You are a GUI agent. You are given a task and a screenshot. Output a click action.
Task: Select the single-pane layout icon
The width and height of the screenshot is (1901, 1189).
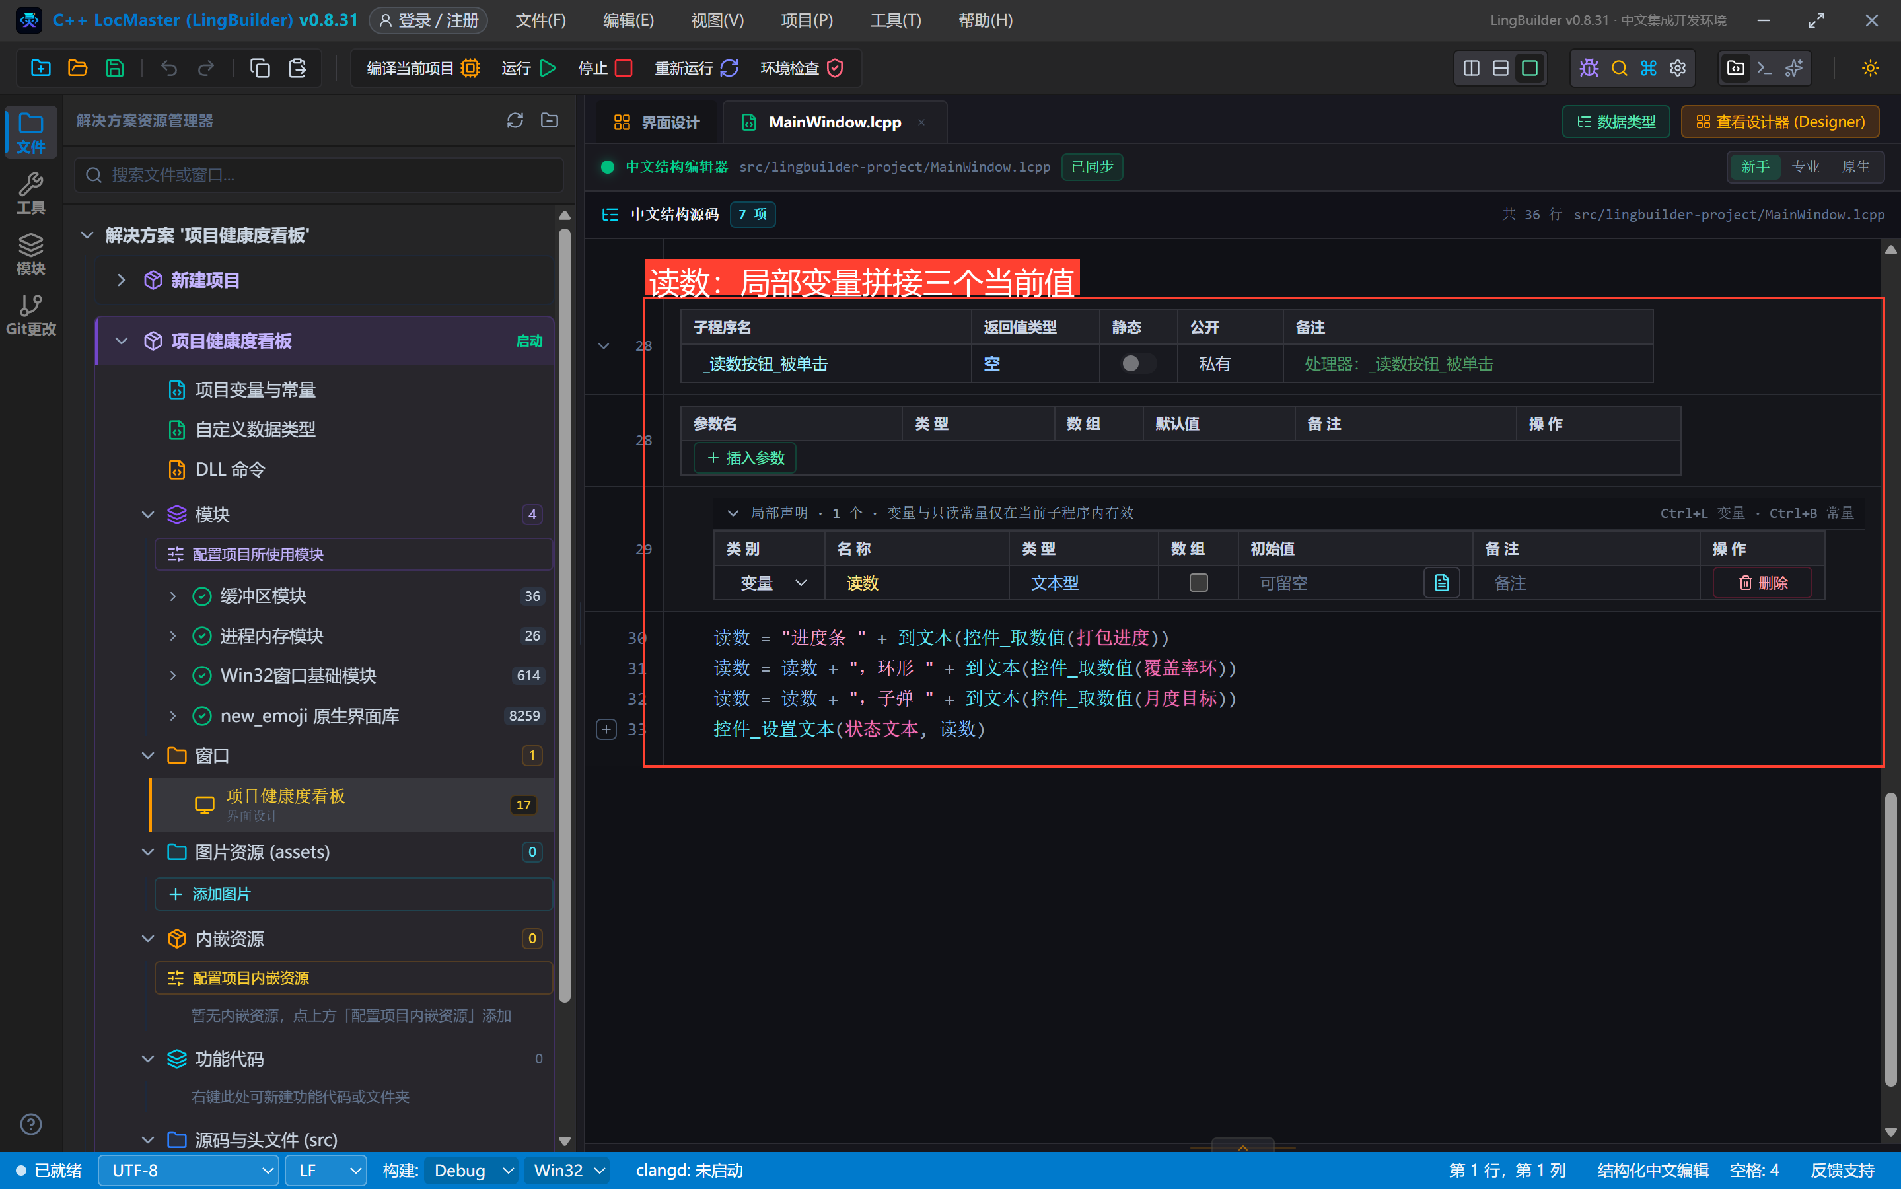click(1529, 69)
